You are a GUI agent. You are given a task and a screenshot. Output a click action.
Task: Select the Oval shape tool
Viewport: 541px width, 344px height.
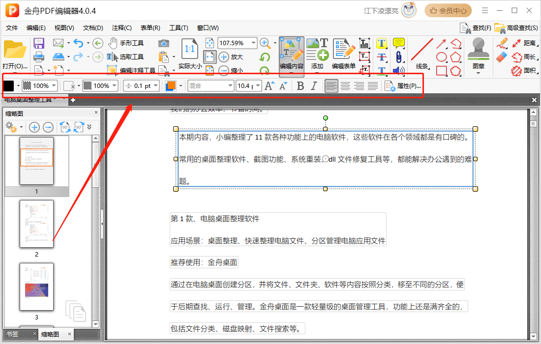click(x=441, y=57)
